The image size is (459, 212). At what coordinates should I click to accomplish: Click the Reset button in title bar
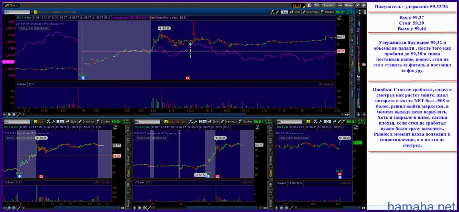[349, 5]
